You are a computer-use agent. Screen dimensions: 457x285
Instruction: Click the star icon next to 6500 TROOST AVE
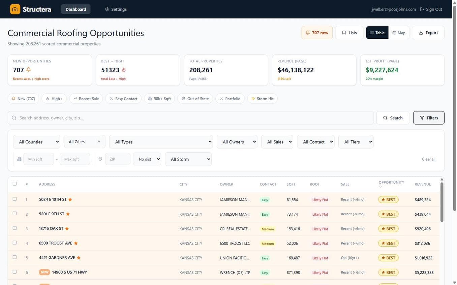click(x=76, y=243)
